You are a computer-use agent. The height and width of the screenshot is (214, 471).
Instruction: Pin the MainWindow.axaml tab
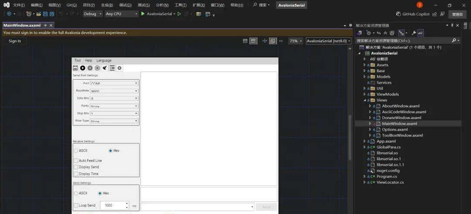pyautogui.click(x=45, y=26)
